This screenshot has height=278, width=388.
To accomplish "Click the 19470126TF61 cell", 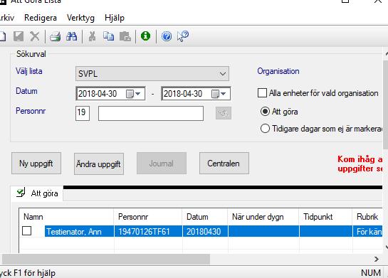I will (x=148, y=232).
